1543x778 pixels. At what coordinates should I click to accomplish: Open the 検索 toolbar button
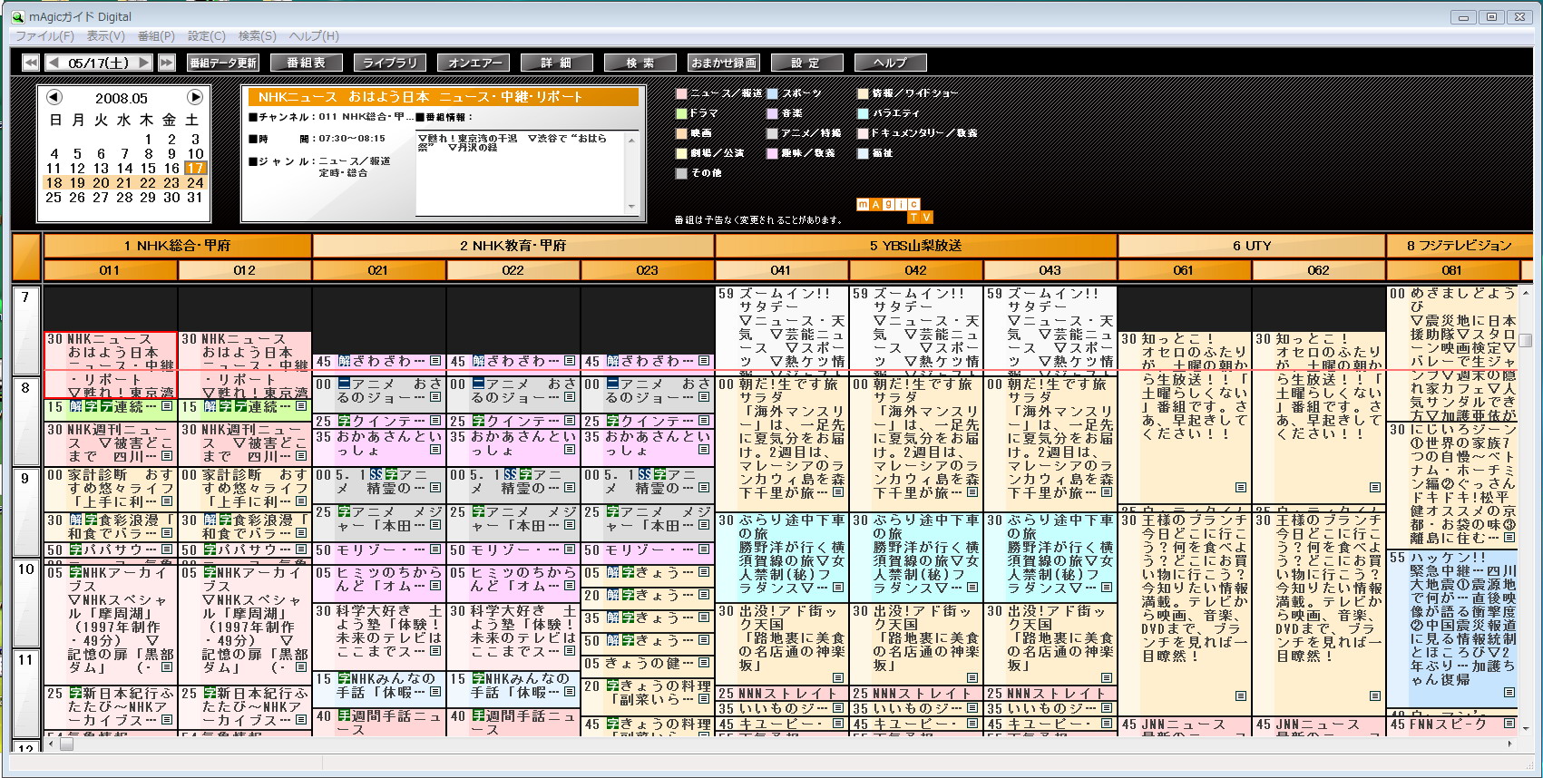click(x=640, y=63)
